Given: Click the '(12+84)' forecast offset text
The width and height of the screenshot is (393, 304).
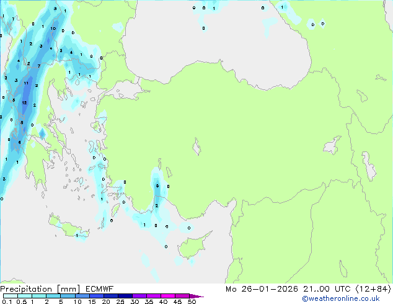Looking at the screenshot, I should point(373,289).
